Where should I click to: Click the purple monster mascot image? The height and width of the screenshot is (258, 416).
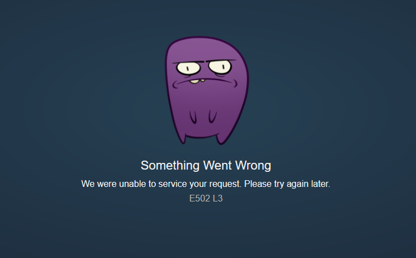click(207, 90)
